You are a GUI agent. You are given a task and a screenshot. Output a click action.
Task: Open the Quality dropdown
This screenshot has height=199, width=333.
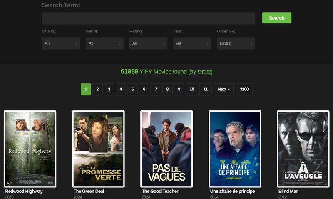pyautogui.click(x=61, y=43)
